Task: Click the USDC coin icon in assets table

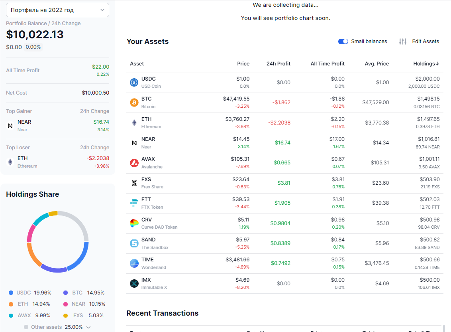Action: [134, 83]
